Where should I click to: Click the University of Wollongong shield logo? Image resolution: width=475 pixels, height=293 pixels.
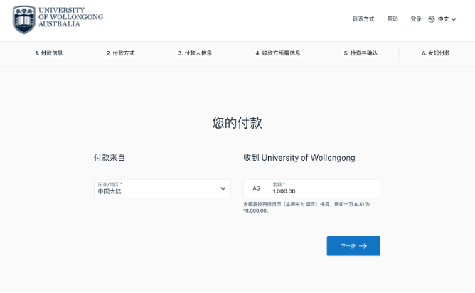click(x=24, y=20)
